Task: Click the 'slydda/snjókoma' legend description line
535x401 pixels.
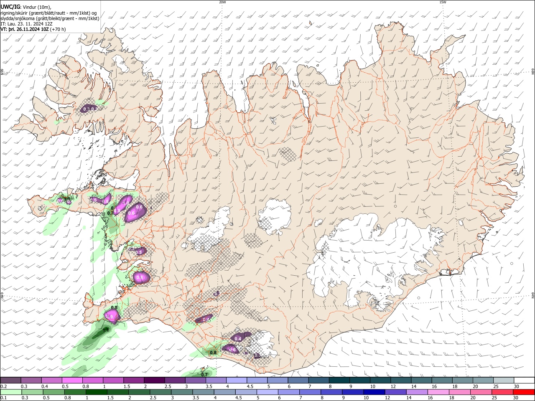Action: tap(50, 18)
